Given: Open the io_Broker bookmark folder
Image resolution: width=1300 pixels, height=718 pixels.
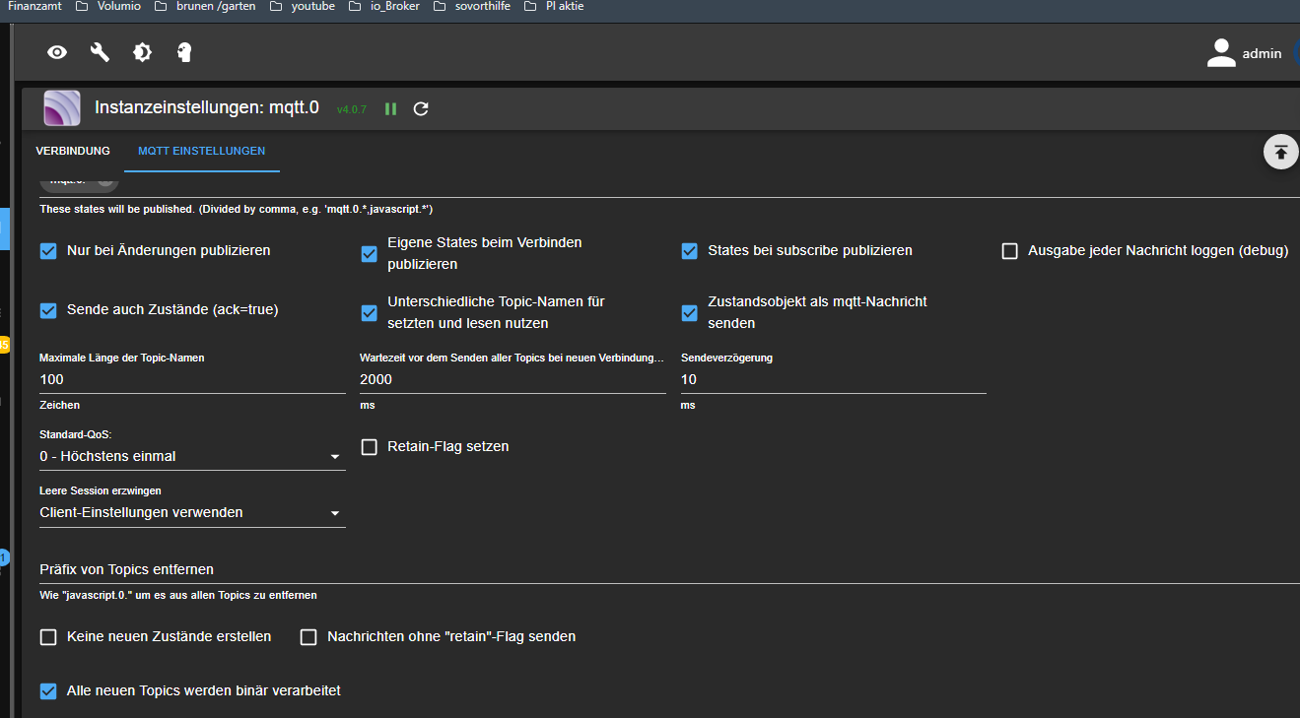Looking at the screenshot, I should (382, 6).
